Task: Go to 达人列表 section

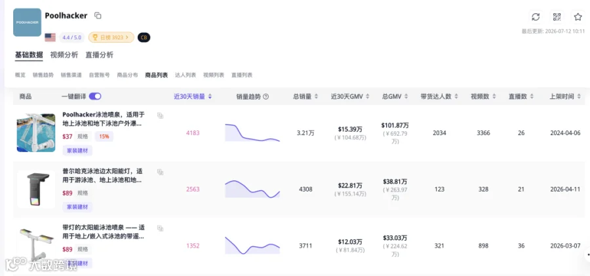Action: point(186,75)
